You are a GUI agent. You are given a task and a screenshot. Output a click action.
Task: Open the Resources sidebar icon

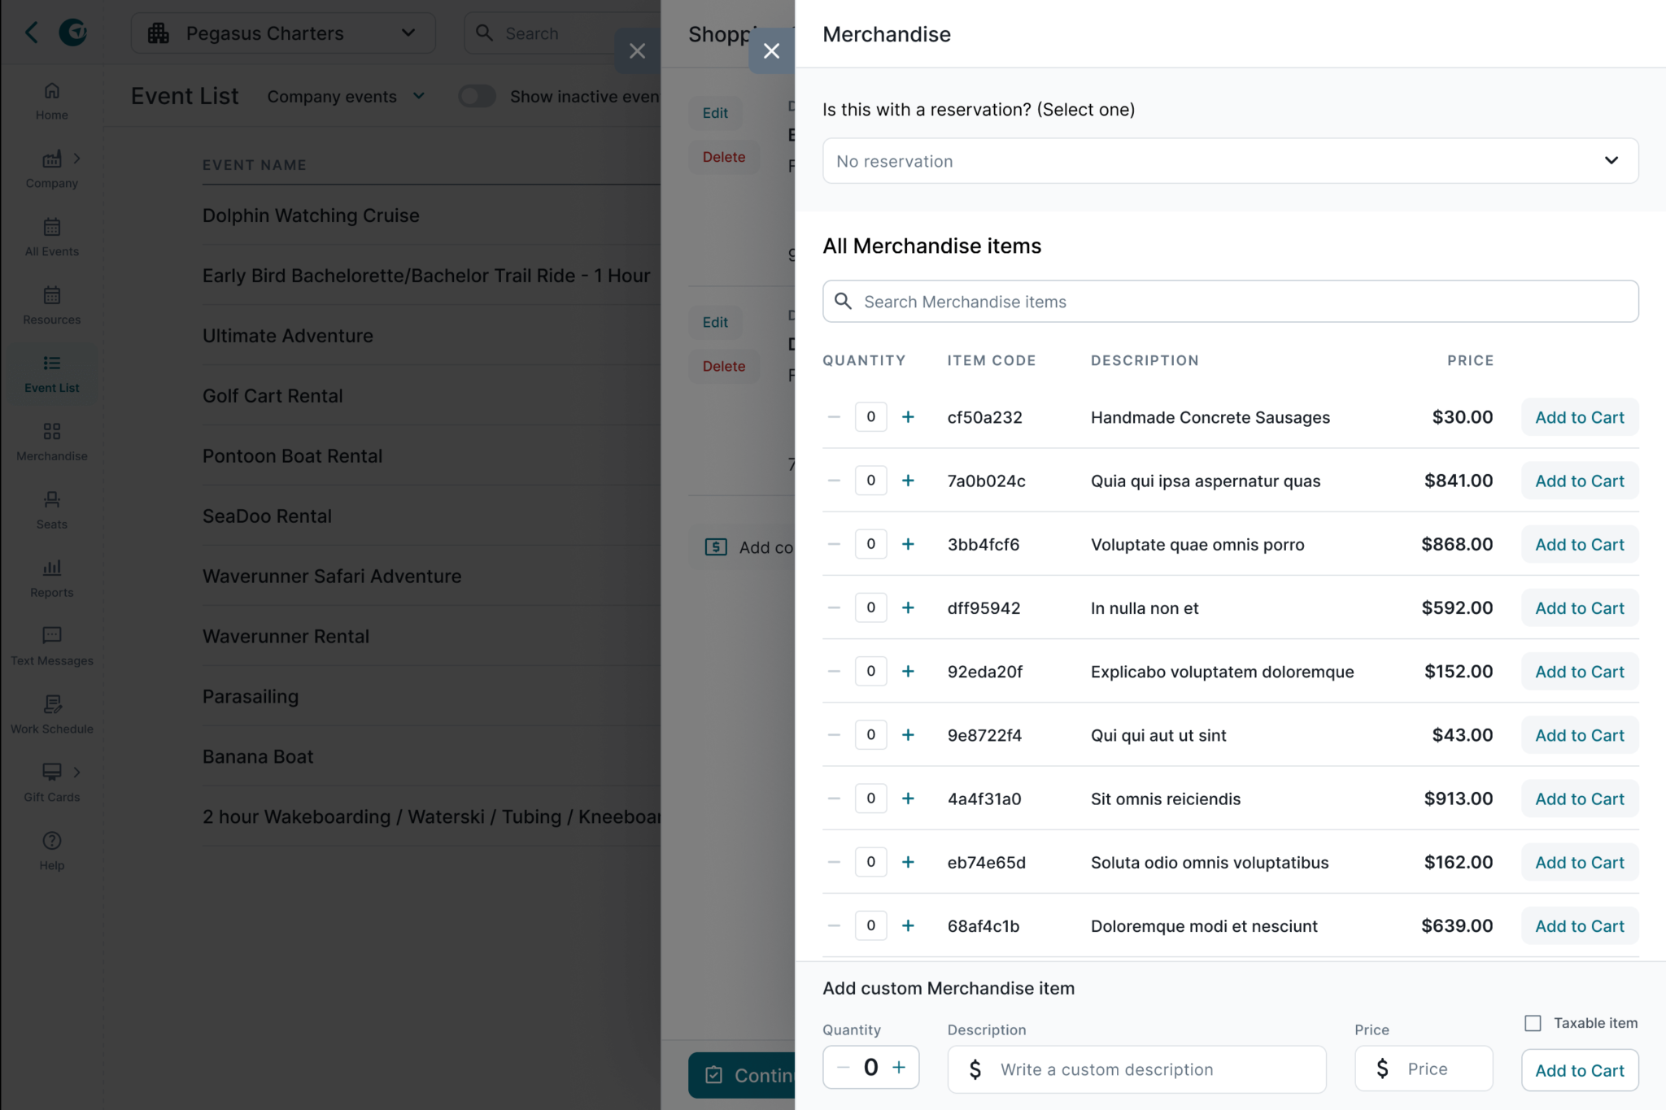[51, 295]
